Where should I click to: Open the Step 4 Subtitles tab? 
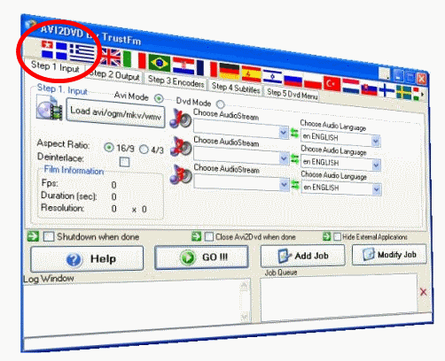[x=236, y=88]
